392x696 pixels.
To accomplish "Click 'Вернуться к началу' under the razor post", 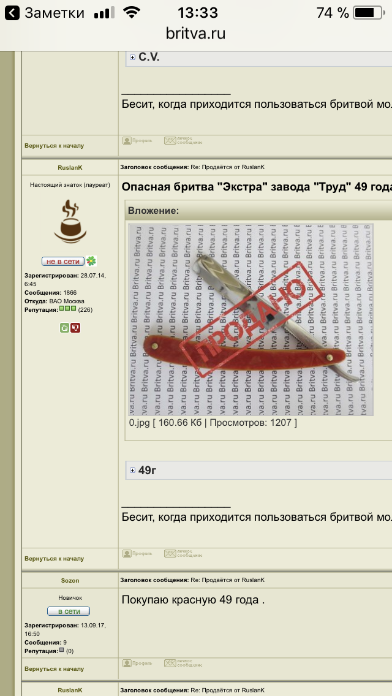I will pyautogui.click(x=54, y=559).
